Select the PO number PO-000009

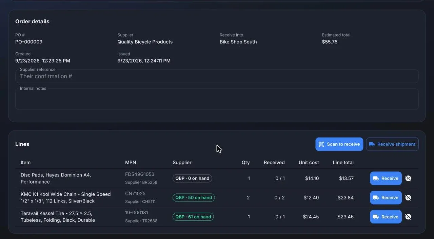click(x=29, y=42)
